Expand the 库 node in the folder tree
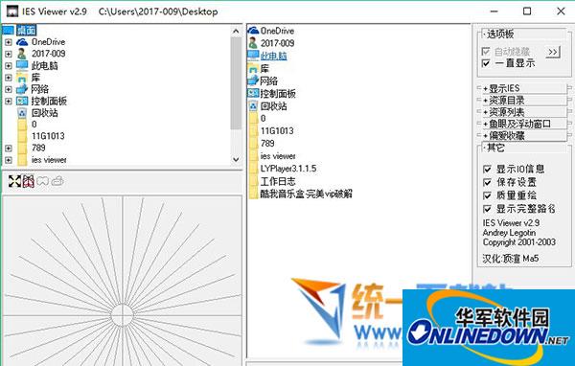The height and width of the screenshot is (366, 575). [9, 78]
